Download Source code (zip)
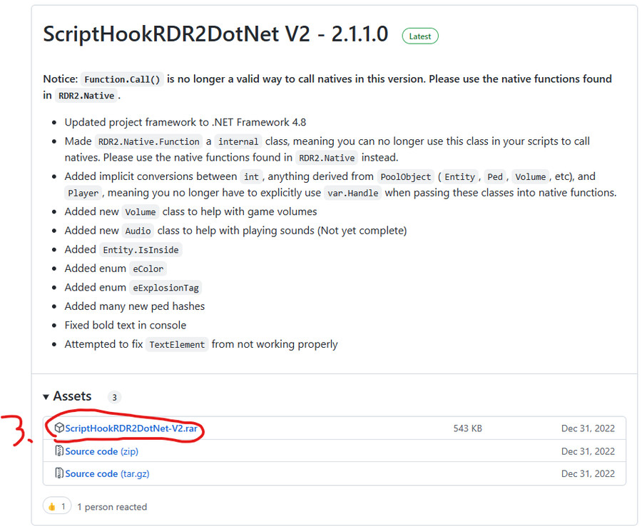Screen dimensions: 642x527 (x=101, y=451)
